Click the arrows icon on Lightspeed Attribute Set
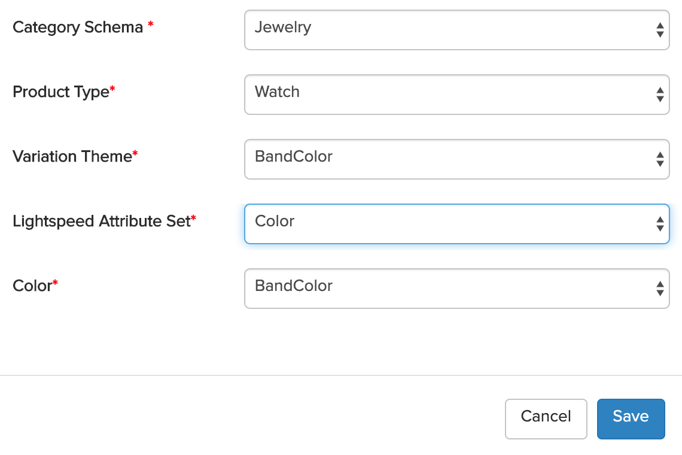The width and height of the screenshot is (682, 455). tap(659, 224)
